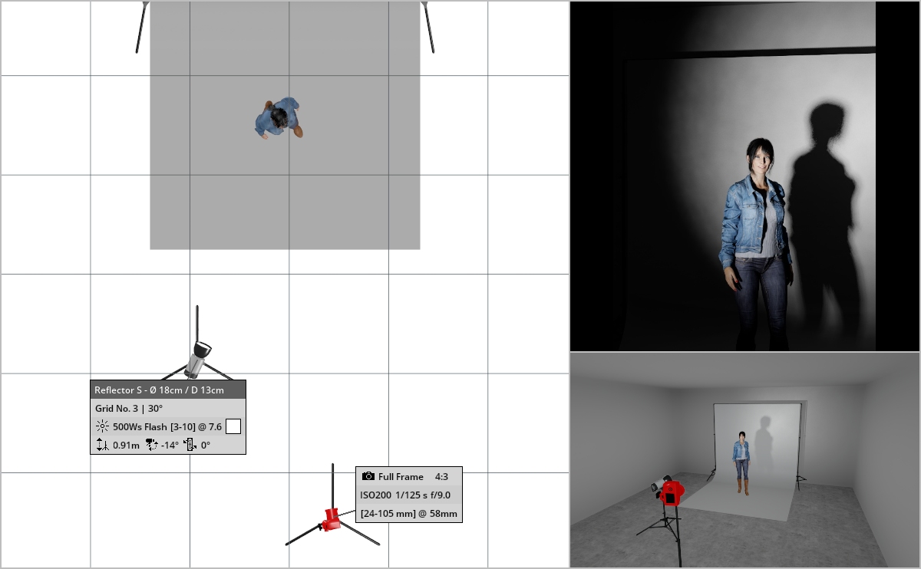The height and width of the screenshot is (569, 921).
Task: Click the 4:3 aspect ratio text
Action: (441, 477)
